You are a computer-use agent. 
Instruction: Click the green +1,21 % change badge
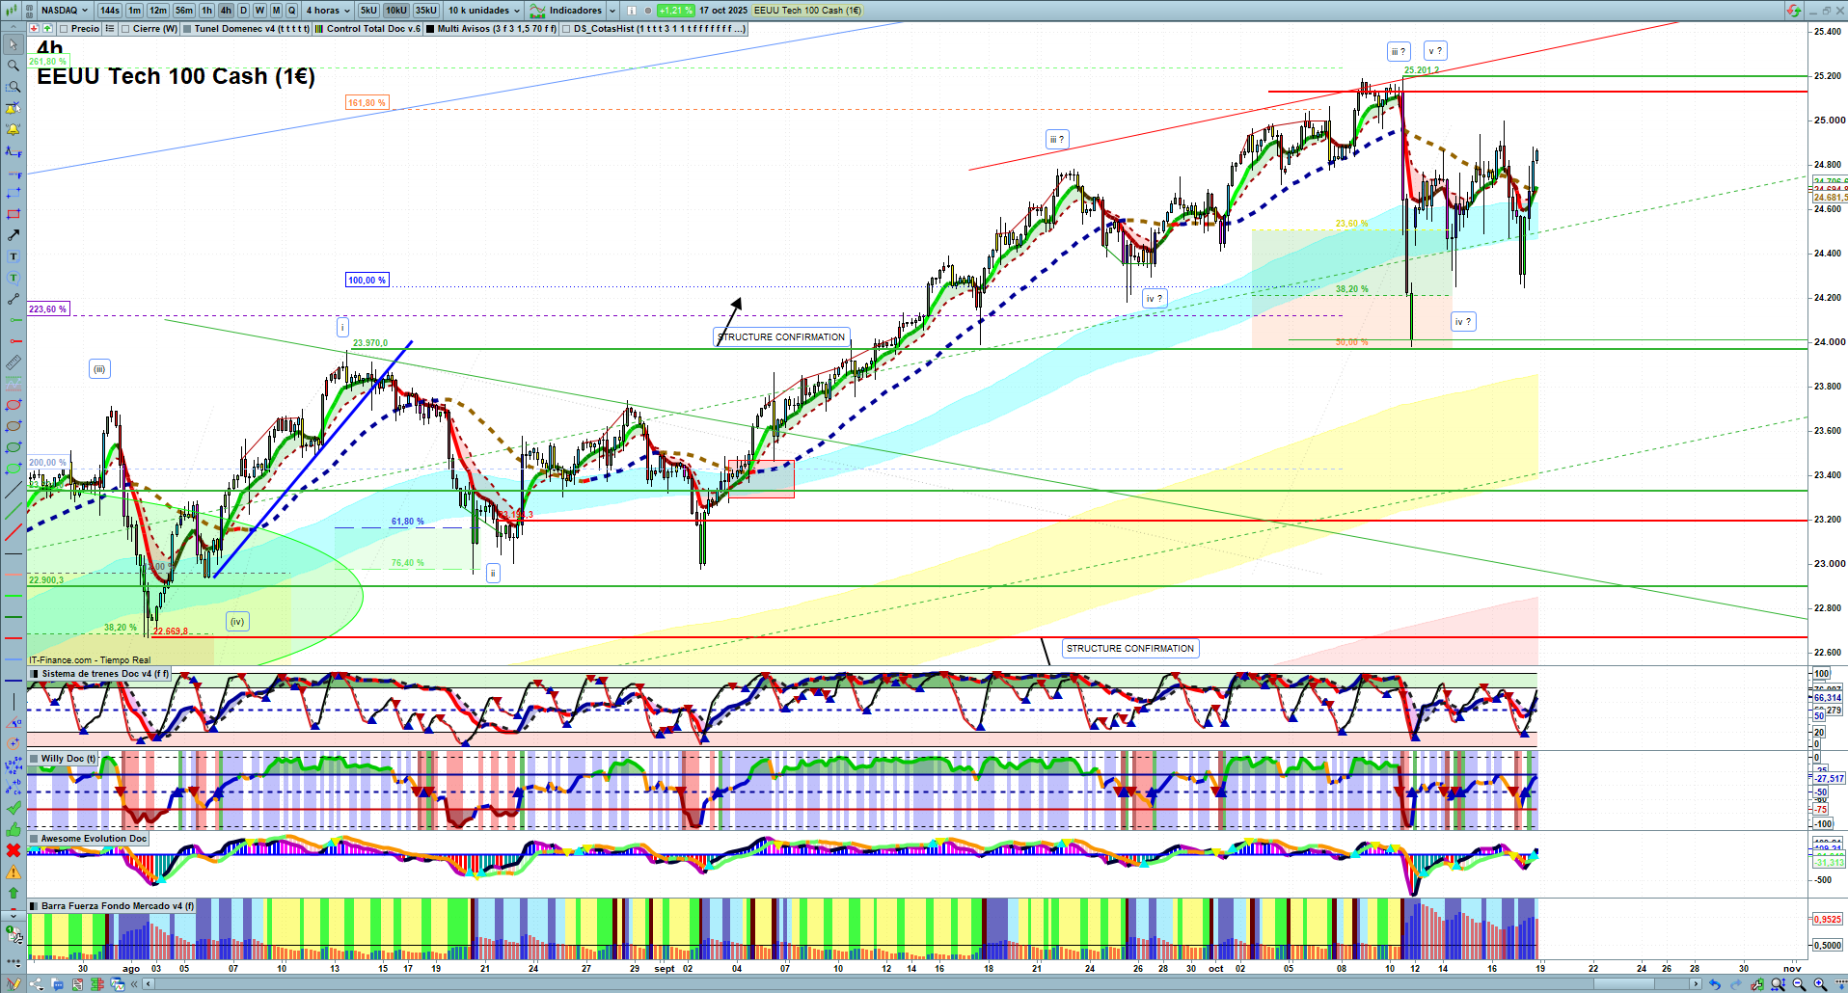(x=676, y=11)
